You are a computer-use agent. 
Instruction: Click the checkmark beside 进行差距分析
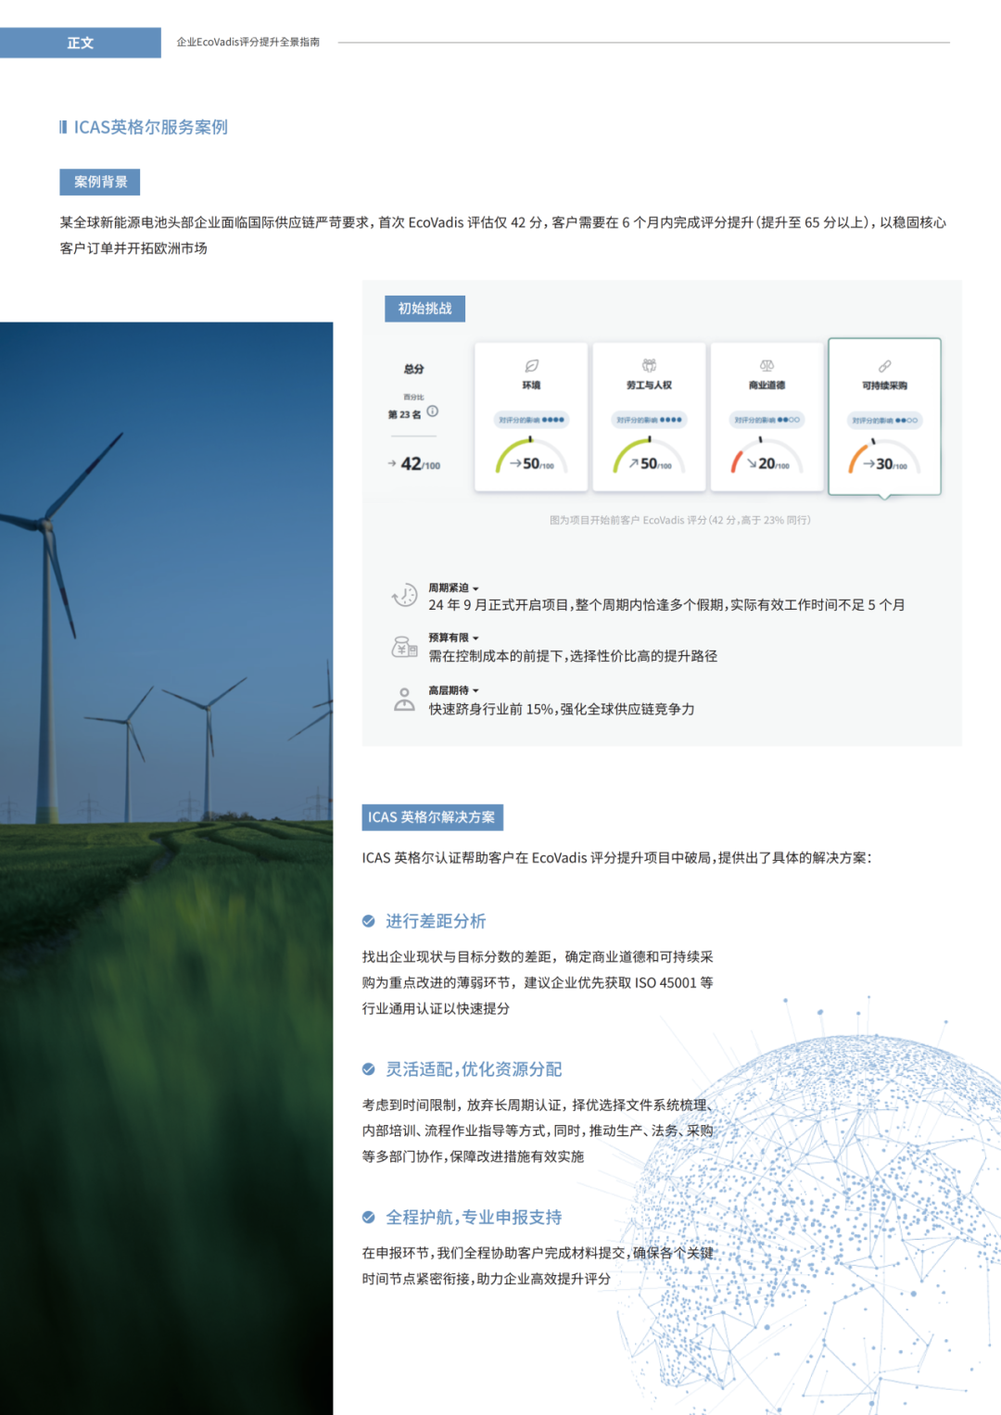[369, 921]
